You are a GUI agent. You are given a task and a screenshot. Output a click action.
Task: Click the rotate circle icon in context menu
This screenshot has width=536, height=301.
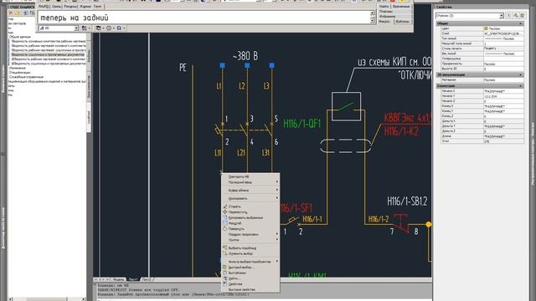click(x=225, y=228)
